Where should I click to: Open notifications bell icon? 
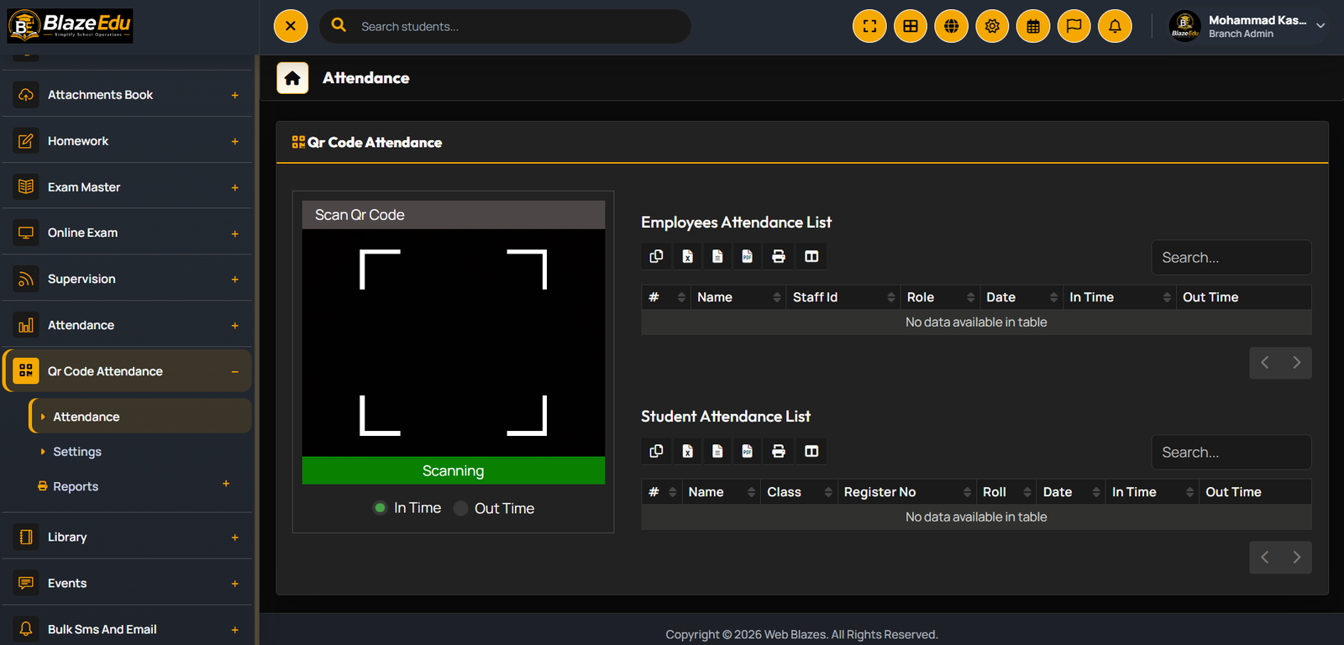point(1115,26)
